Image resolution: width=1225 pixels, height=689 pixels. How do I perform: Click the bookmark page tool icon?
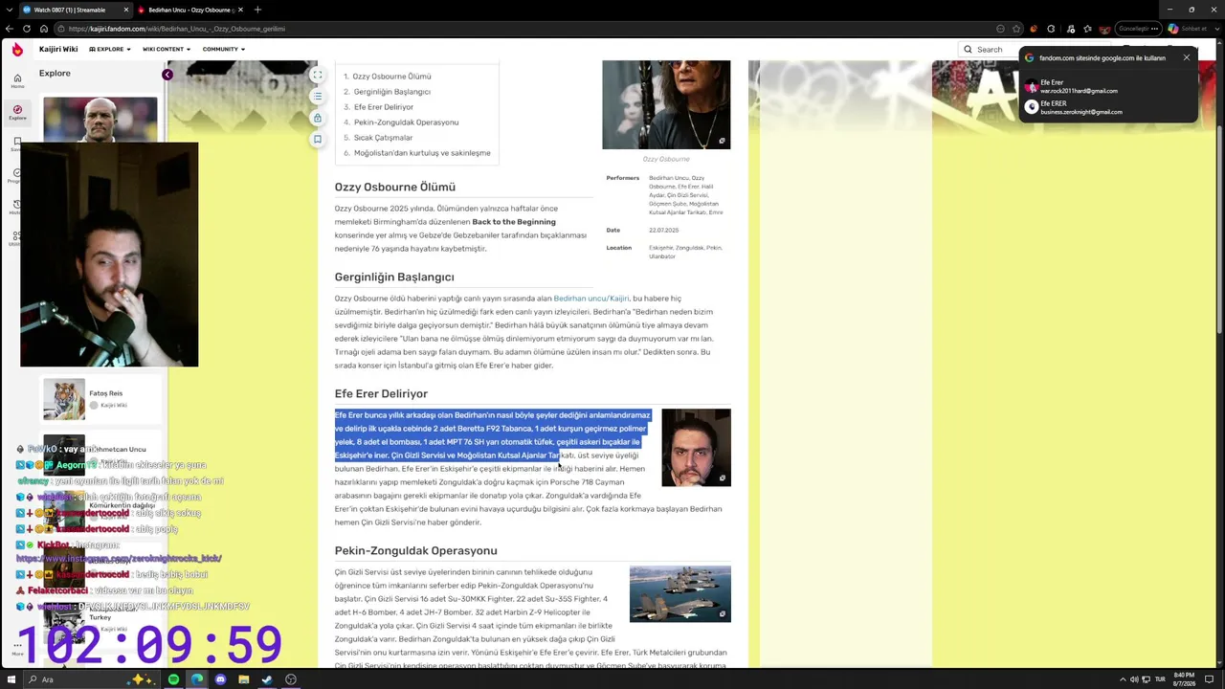tap(318, 139)
